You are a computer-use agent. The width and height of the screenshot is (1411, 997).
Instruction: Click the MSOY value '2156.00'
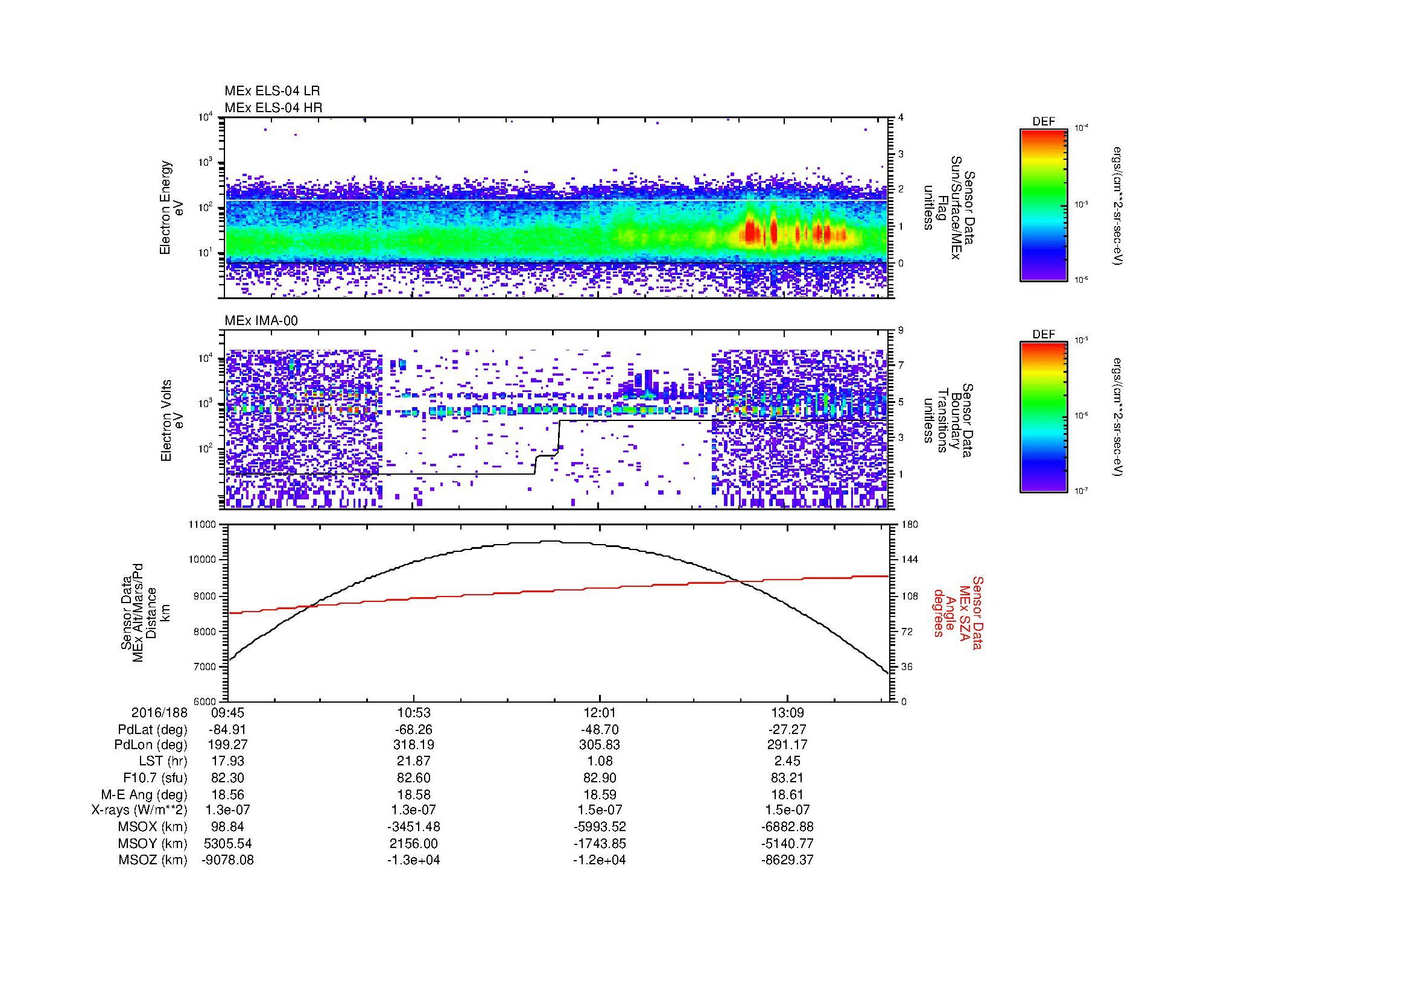[x=414, y=843]
